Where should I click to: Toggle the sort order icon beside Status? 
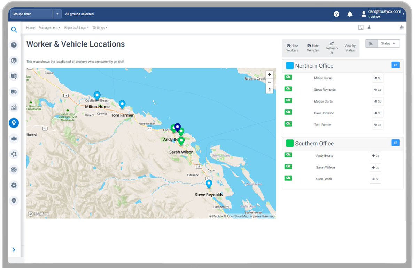point(371,43)
